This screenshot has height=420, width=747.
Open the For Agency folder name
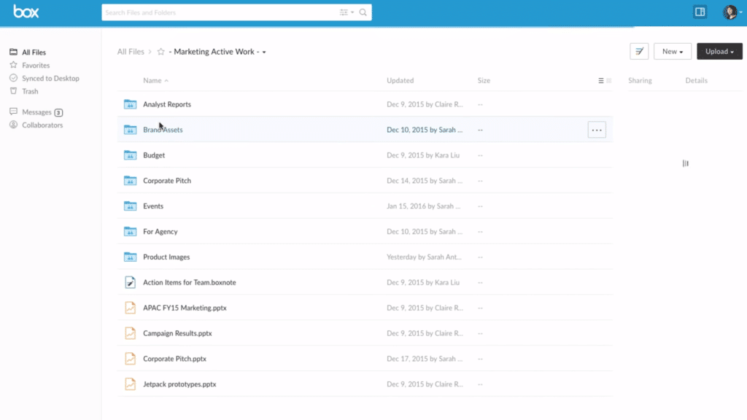160,231
